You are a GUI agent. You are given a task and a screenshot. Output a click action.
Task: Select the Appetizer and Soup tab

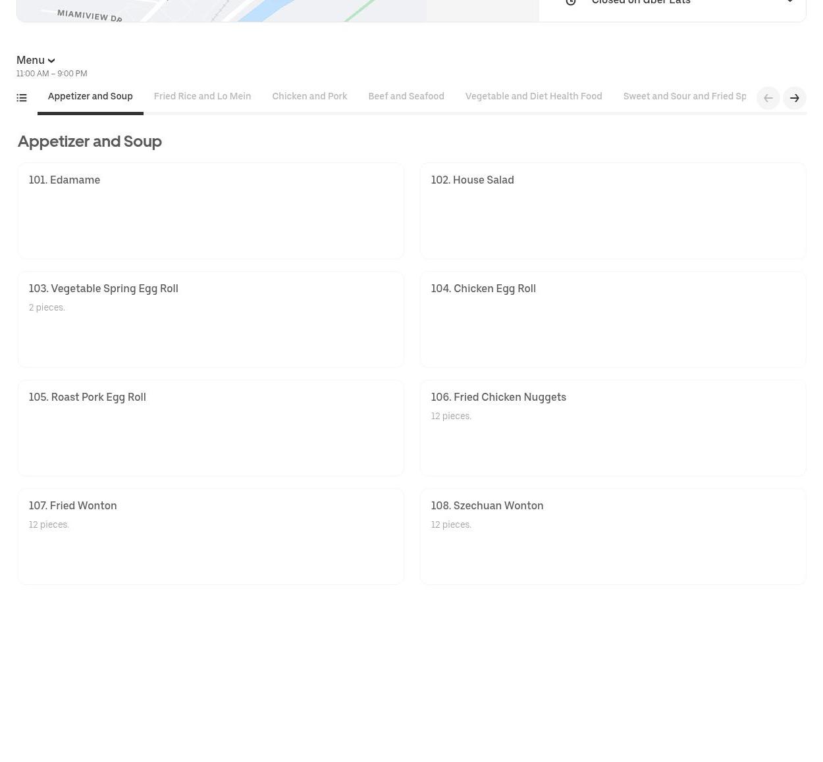[x=90, y=97]
